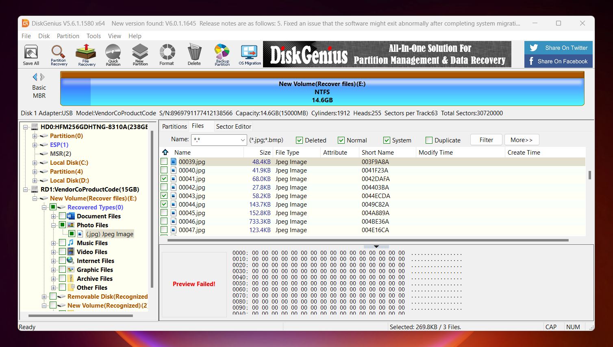
Task: Select the (.jpg) Jpeg Image tree item
Action: pos(109,234)
